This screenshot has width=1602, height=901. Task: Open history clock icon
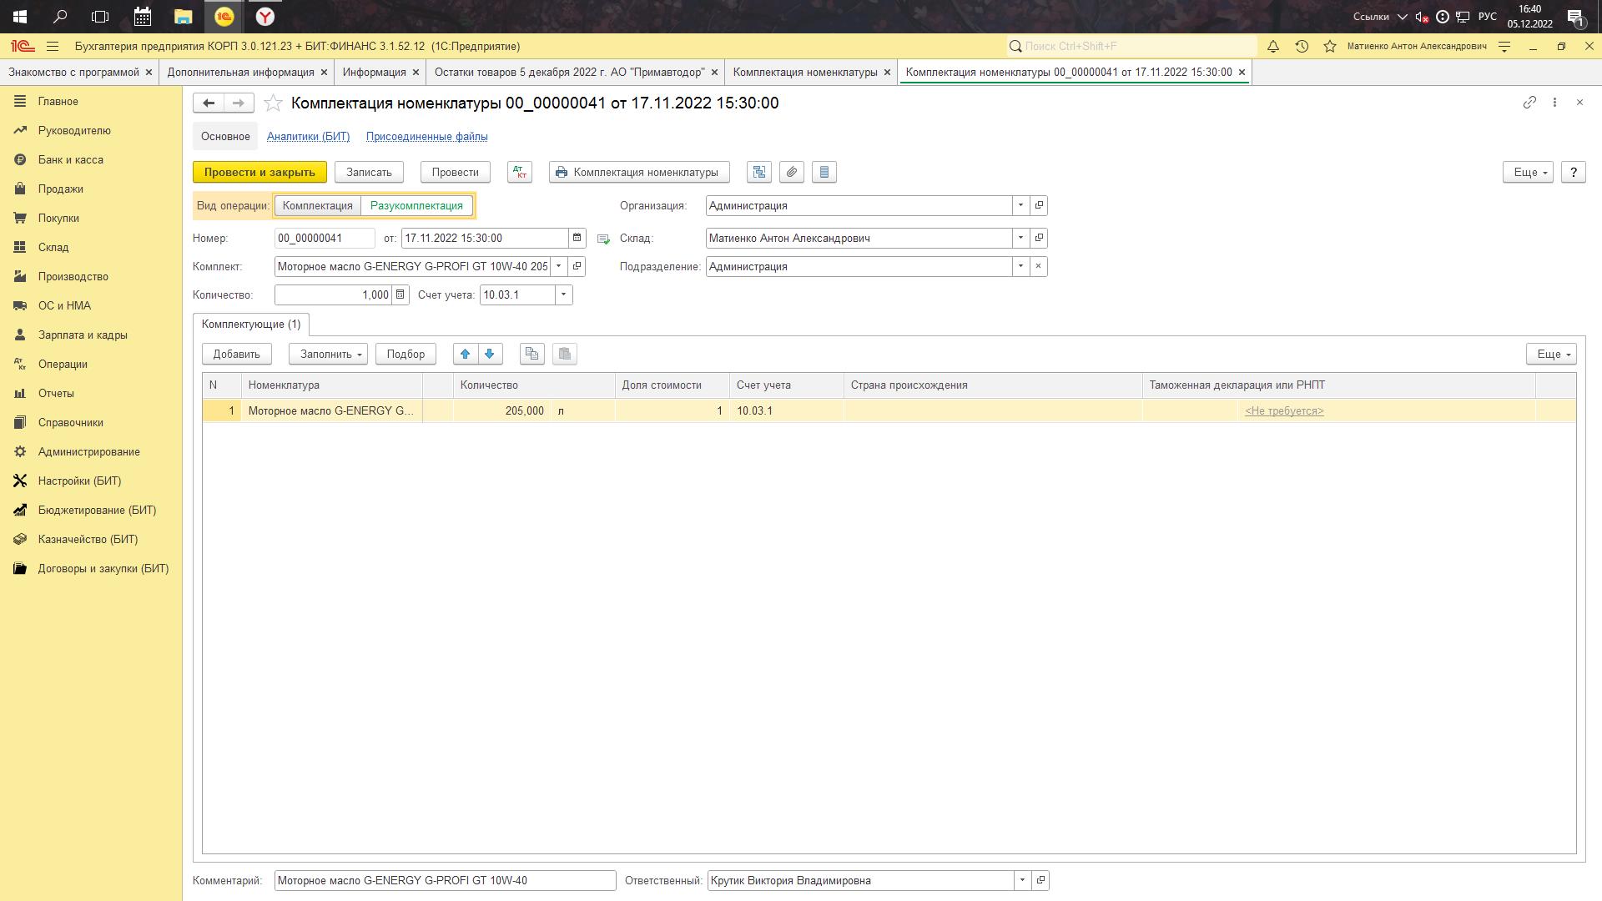1302,47
